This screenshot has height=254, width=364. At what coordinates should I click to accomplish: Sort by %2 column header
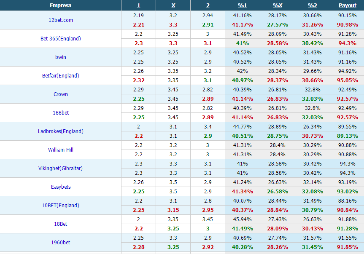coord(313,5)
